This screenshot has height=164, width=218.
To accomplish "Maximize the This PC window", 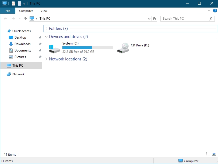I will tap(199, 3).
